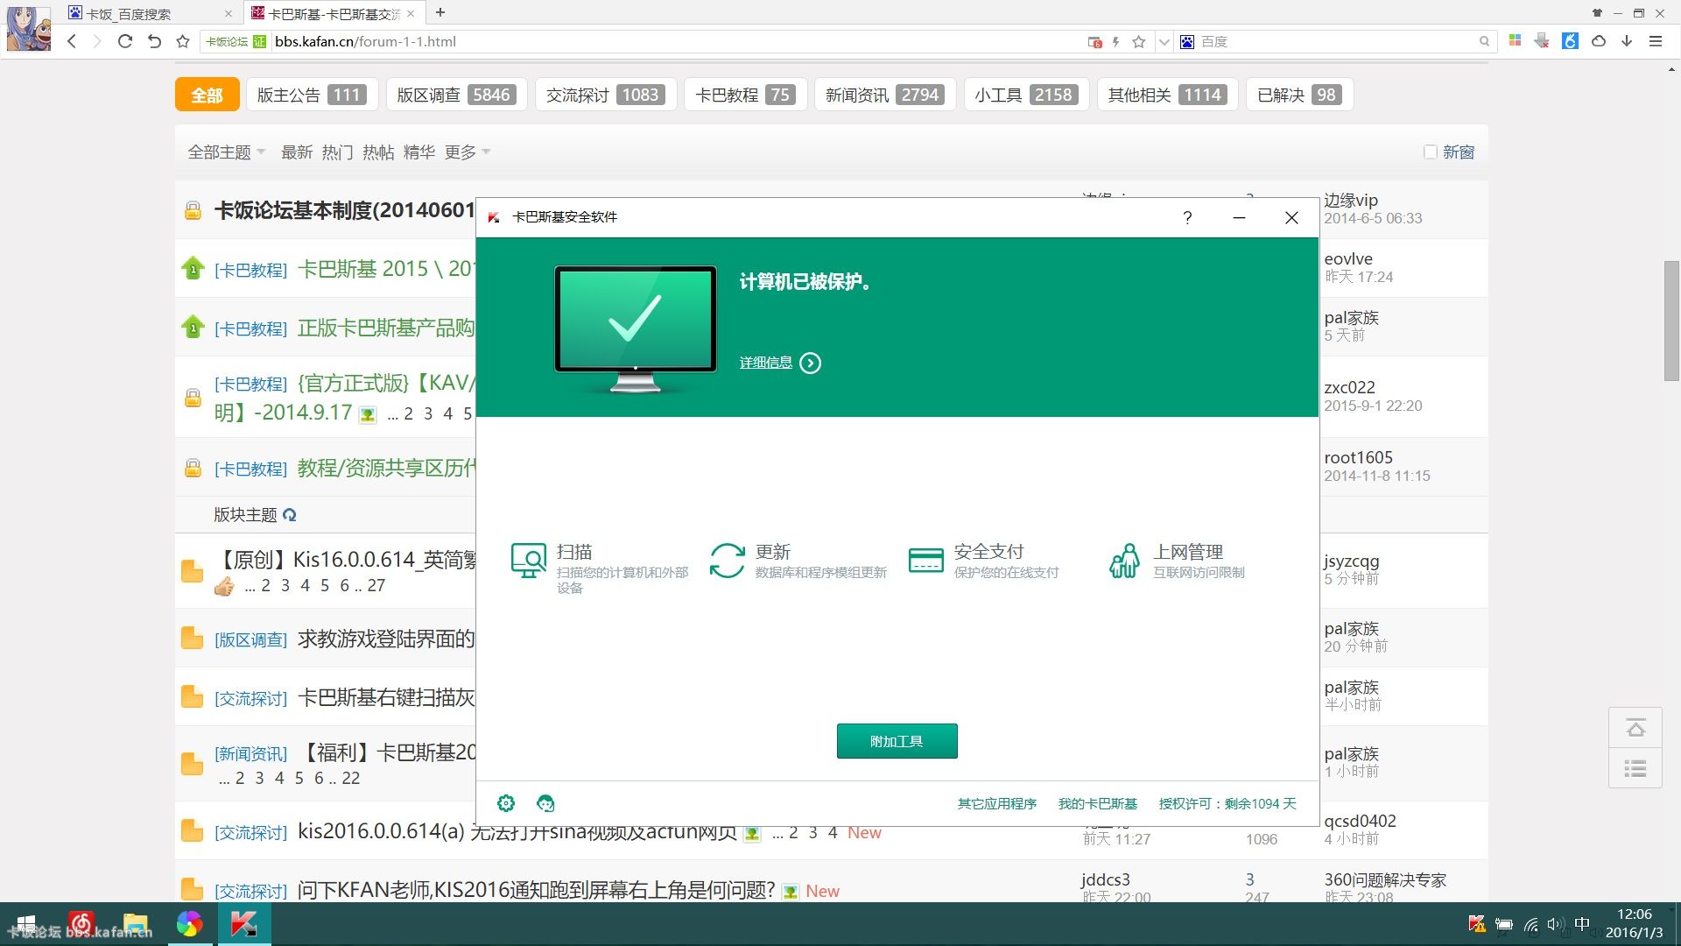Filter threads by 精华

coord(419,152)
